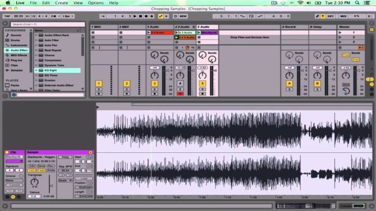Select Sounds category in browser

(x=16, y=35)
